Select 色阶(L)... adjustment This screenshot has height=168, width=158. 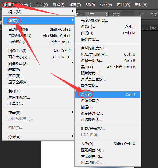[108, 27]
